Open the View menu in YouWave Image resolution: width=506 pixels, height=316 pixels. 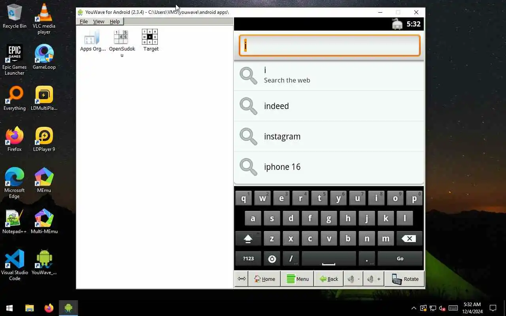(x=98, y=21)
